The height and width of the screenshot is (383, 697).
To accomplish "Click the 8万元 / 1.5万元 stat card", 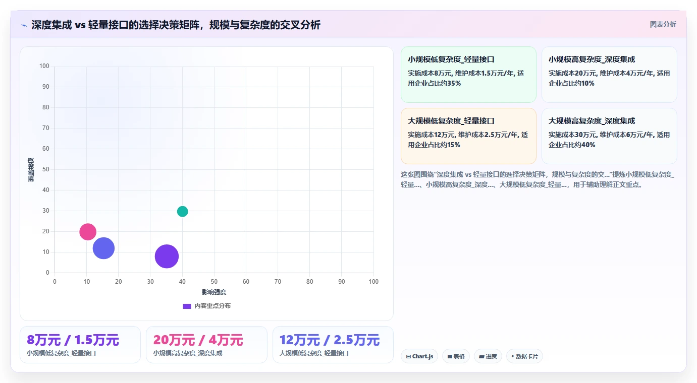I will [80, 345].
